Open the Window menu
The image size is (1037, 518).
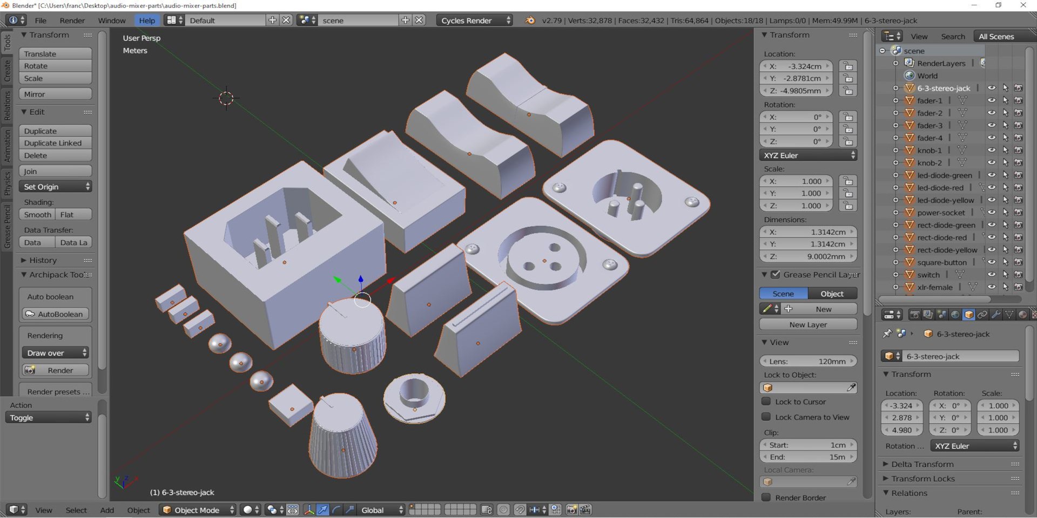pos(112,21)
